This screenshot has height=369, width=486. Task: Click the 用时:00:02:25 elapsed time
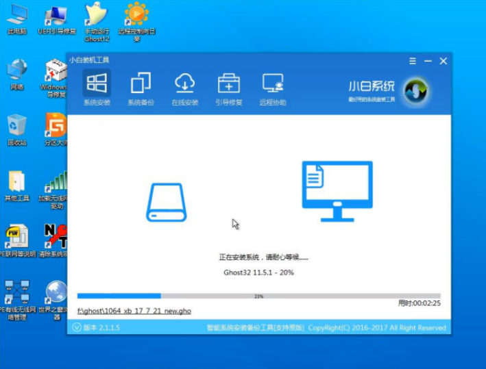(x=419, y=303)
